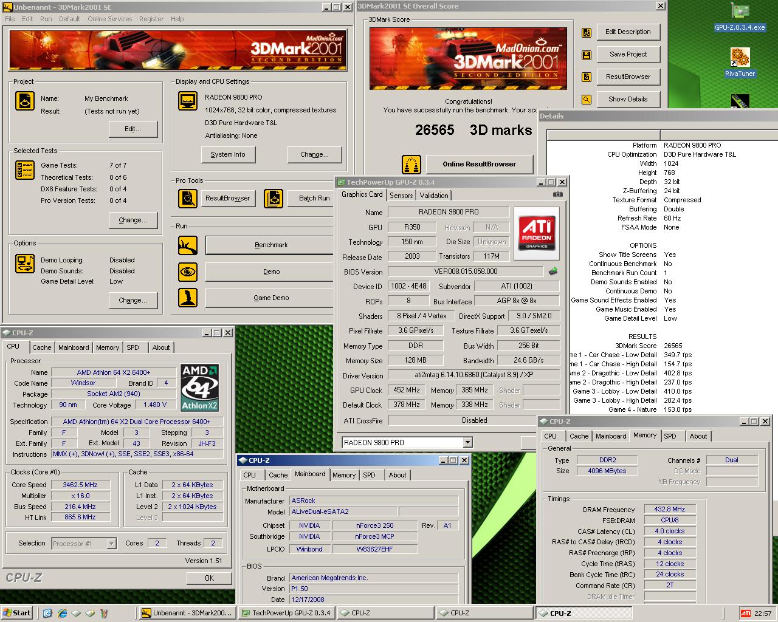
Task: Click the System Info button
Action: coord(228,154)
